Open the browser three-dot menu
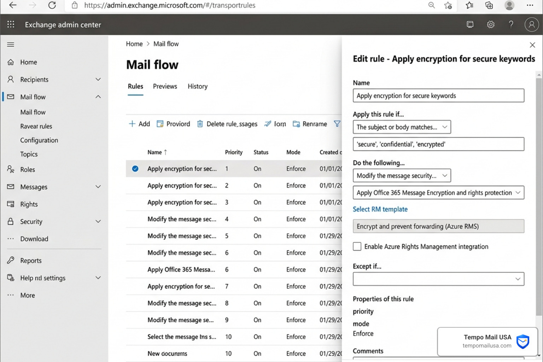543x362 pixels. click(x=530, y=5)
